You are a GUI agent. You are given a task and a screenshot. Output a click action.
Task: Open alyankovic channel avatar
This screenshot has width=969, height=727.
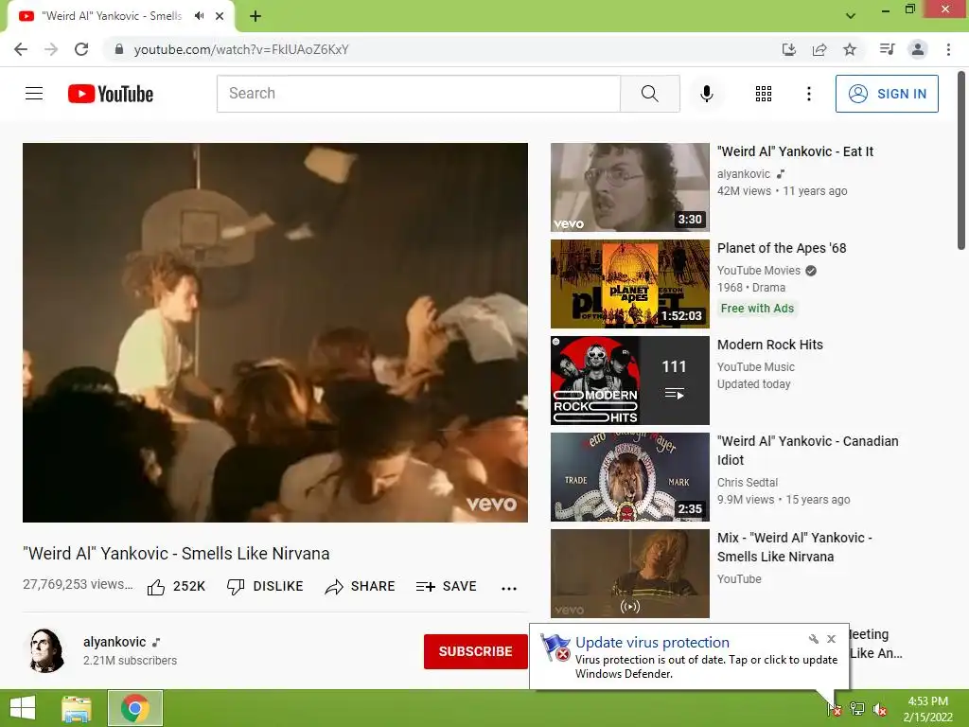(x=46, y=650)
